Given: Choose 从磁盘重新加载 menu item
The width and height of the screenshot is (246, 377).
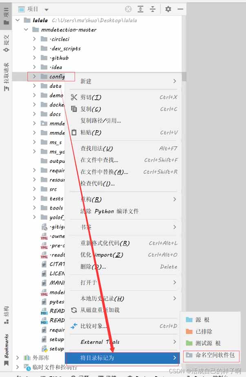Looking at the screenshot, I should (x=124, y=310).
